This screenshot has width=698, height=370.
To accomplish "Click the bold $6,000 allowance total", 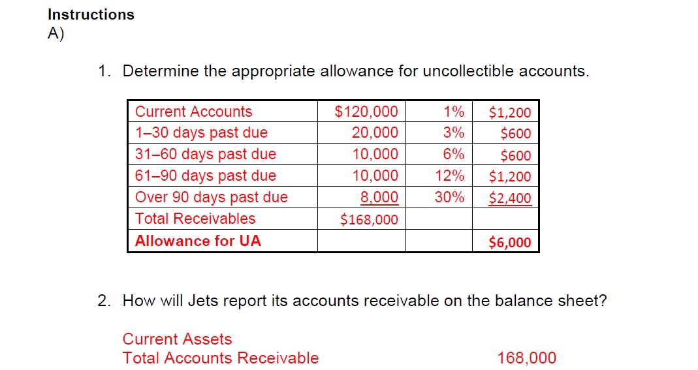I will pos(510,243).
